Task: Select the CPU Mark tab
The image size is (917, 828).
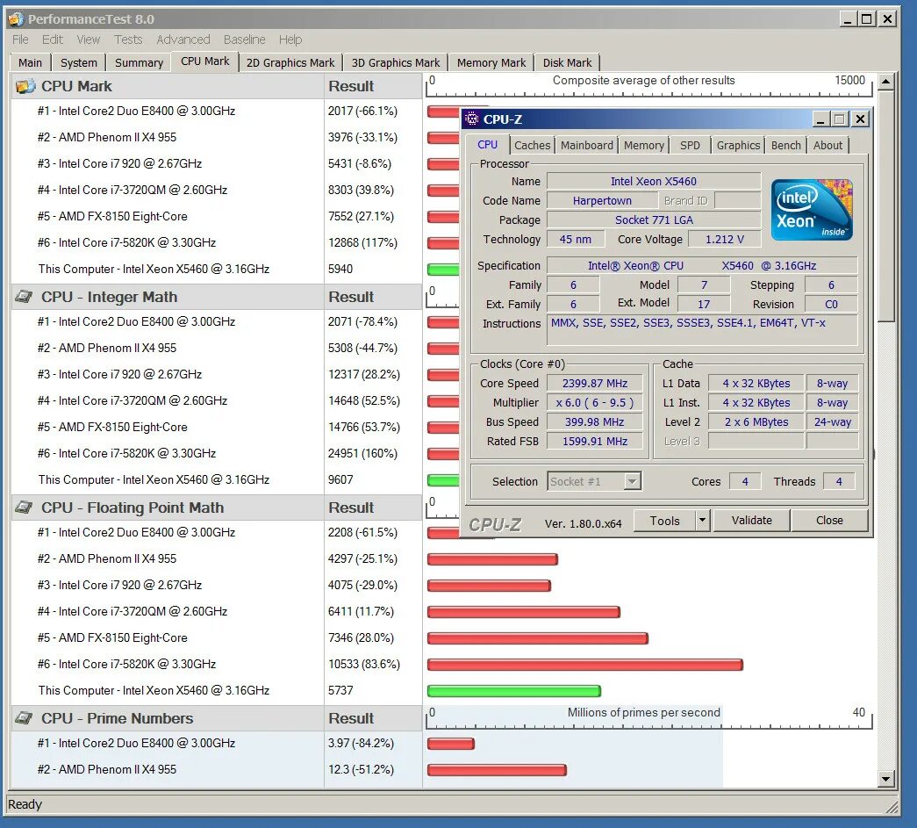Action: (x=204, y=61)
